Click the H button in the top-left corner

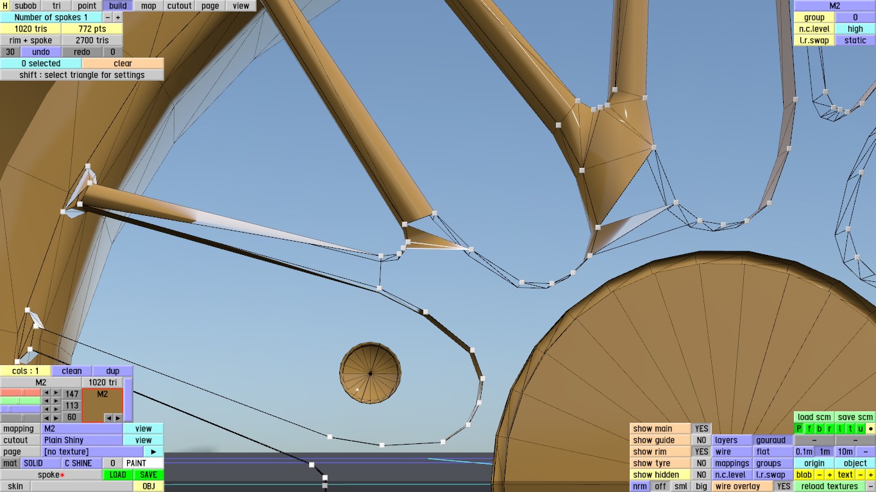point(5,6)
